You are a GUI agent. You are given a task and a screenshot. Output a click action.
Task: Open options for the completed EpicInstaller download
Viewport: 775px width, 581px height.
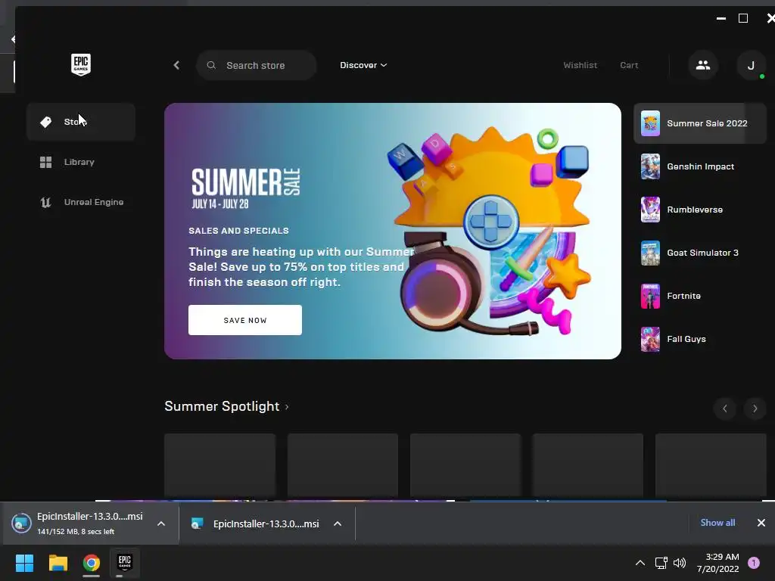coord(338,524)
